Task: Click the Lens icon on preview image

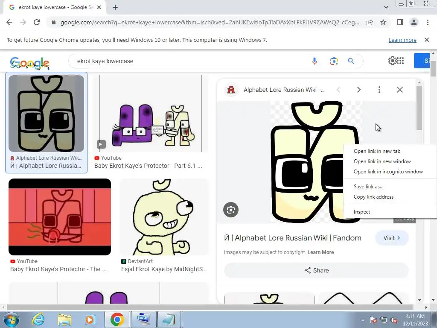Action: (231, 210)
